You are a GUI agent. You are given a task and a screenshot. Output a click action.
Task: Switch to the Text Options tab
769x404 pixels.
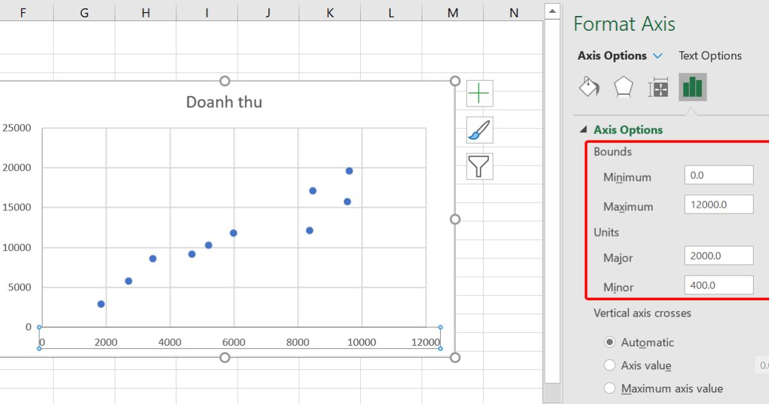[709, 56]
